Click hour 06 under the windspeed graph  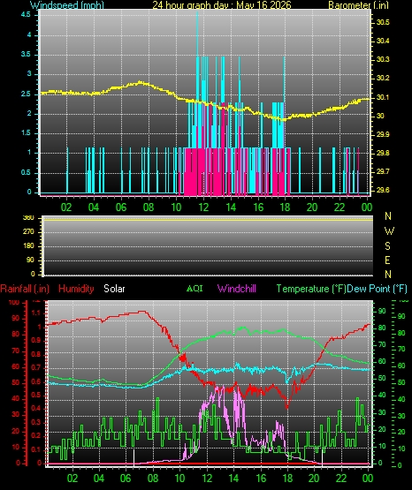[x=121, y=207]
